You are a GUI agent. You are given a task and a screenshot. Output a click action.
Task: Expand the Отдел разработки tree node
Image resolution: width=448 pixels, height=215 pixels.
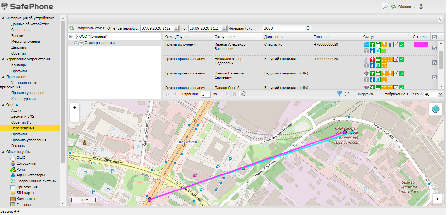pyautogui.click(x=76, y=43)
